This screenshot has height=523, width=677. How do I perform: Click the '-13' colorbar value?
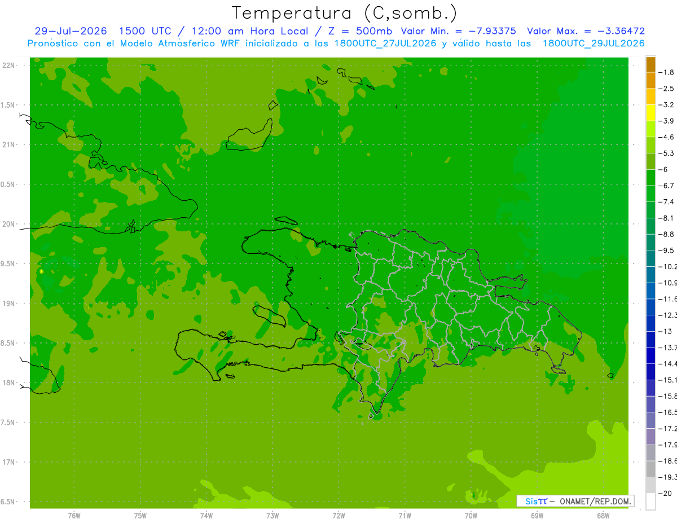pyautogui.click(x=664, y=331)
